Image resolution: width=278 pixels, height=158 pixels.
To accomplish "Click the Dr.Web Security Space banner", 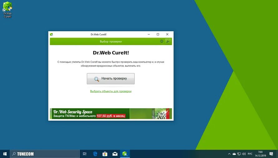I will pyautogui.click(x=111, y=114).
